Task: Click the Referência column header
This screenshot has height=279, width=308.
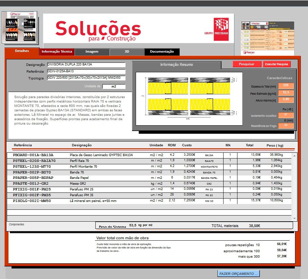Action: click(x=23, y=145)
